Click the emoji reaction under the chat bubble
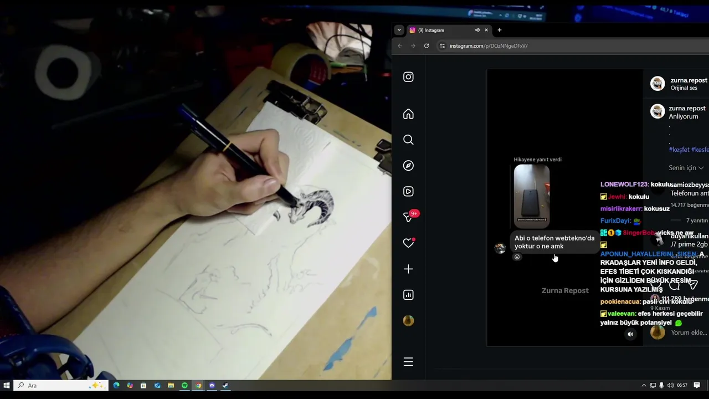709x399 pixels. 517,257
